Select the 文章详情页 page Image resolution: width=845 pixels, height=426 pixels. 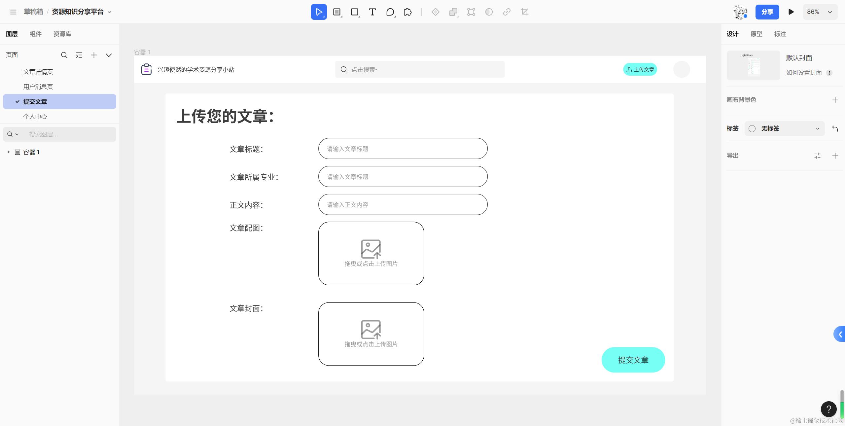click(x=38, y=72)
